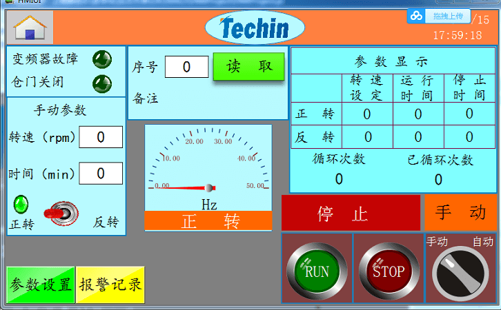Click the Home house icon
The height and width of the screenshot is (310, 501).
30,28
